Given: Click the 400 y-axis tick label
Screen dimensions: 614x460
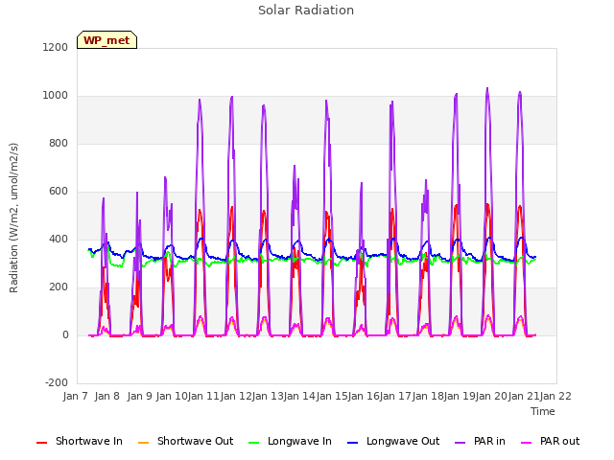Looking at the screenshot, I should [x=59, y=239].
